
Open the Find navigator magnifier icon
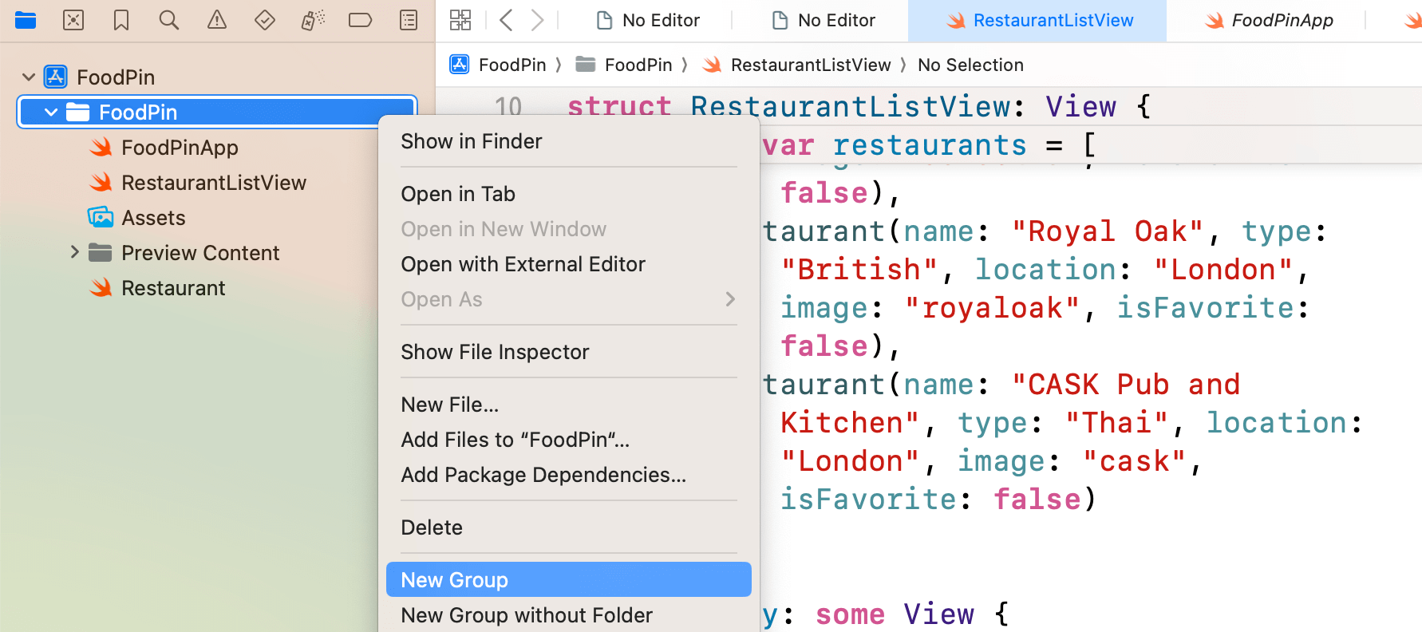point(169,20)
